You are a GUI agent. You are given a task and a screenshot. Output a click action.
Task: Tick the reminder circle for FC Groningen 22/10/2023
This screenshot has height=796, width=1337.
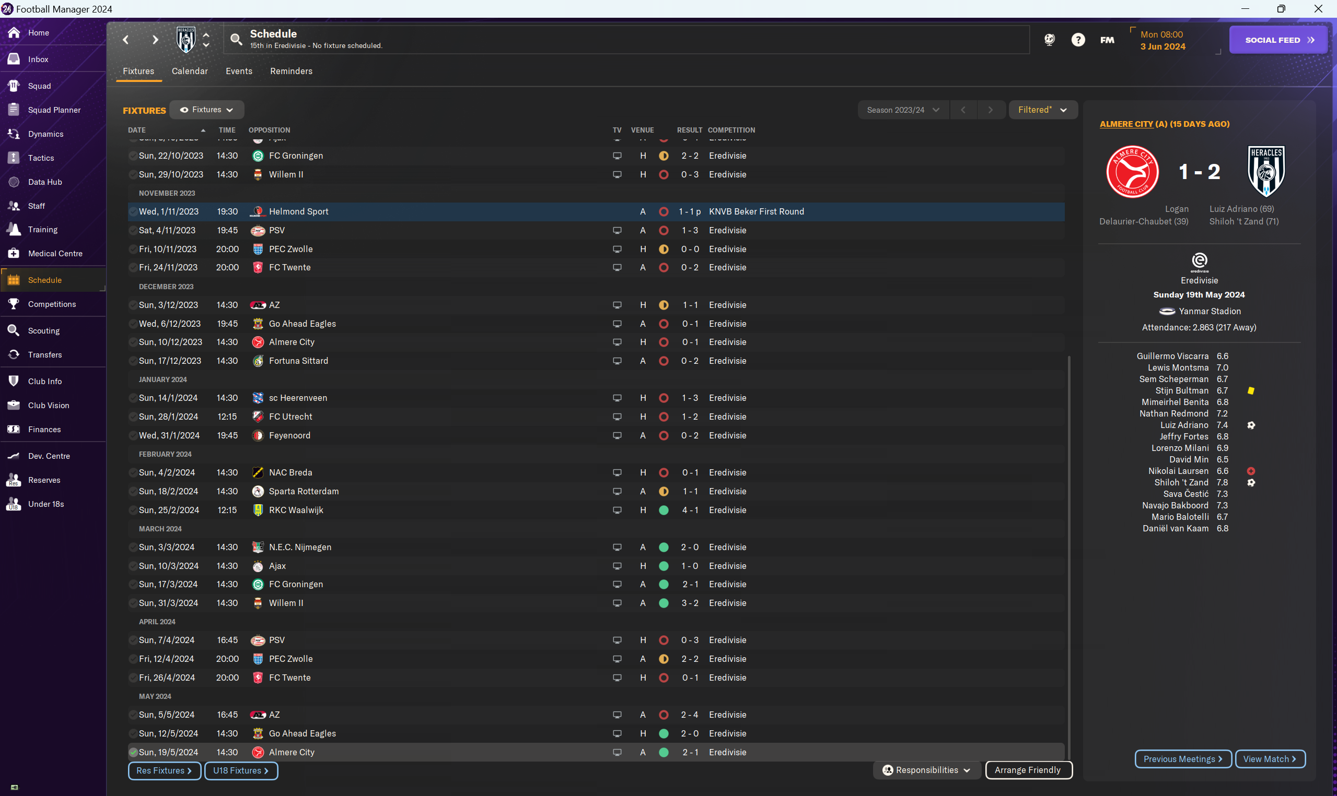[133, 156]
